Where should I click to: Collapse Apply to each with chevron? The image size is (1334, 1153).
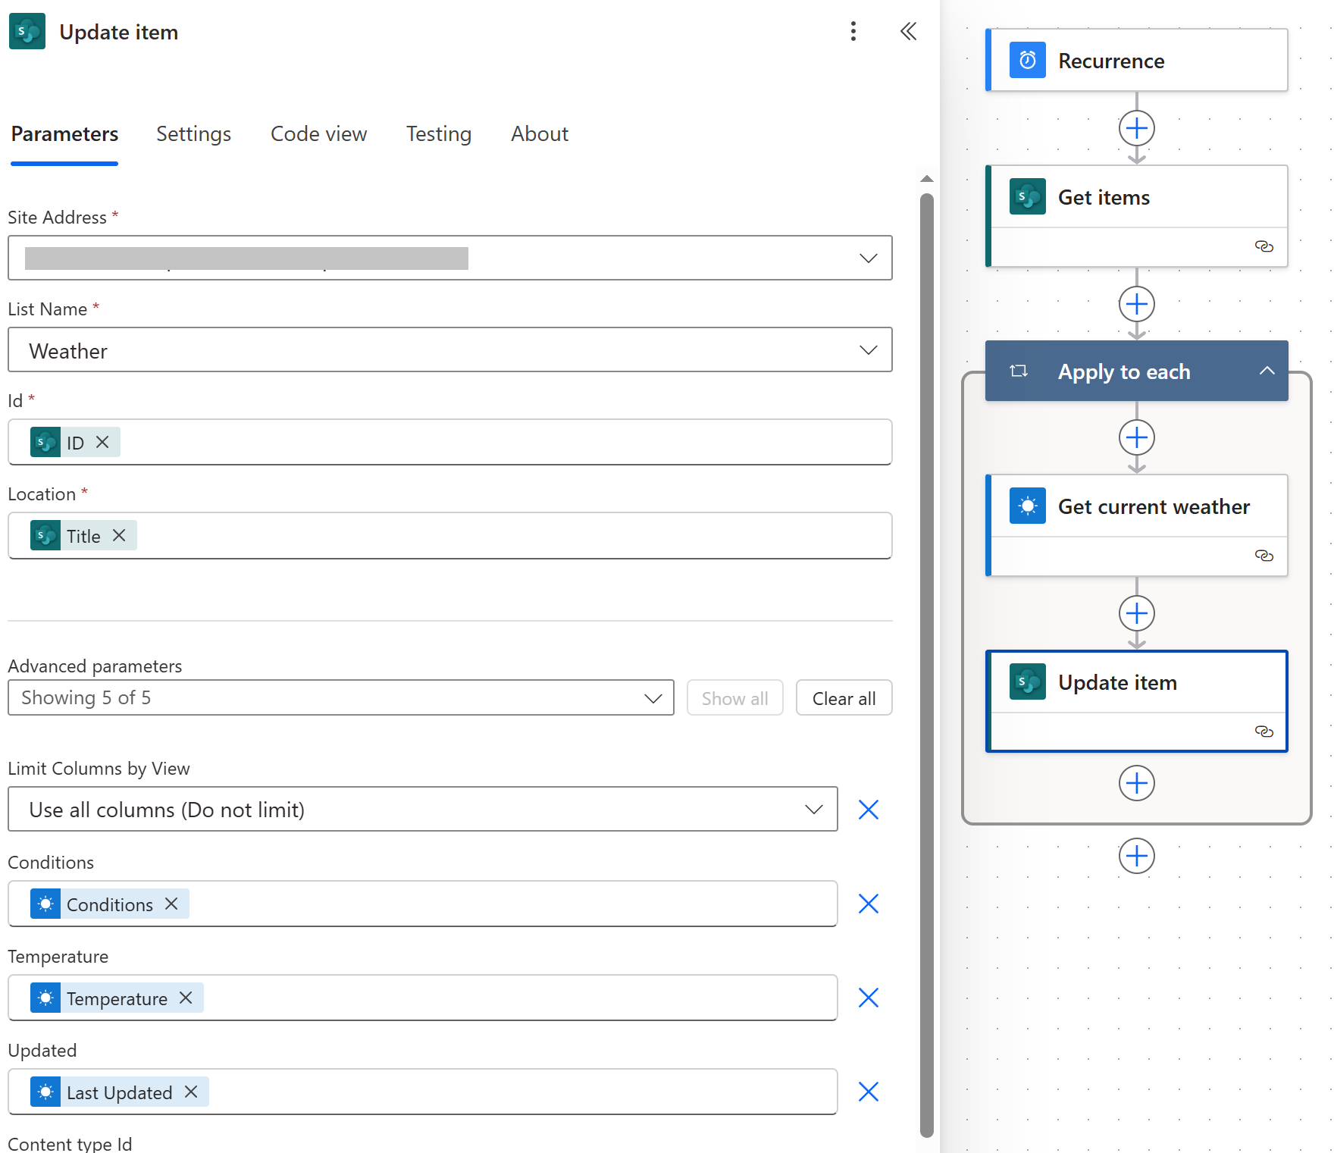tap(1267, 371)
